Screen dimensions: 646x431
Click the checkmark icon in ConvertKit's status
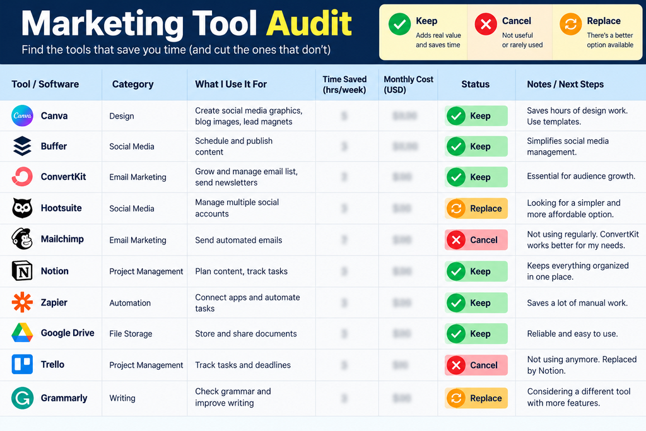[456, 177]
